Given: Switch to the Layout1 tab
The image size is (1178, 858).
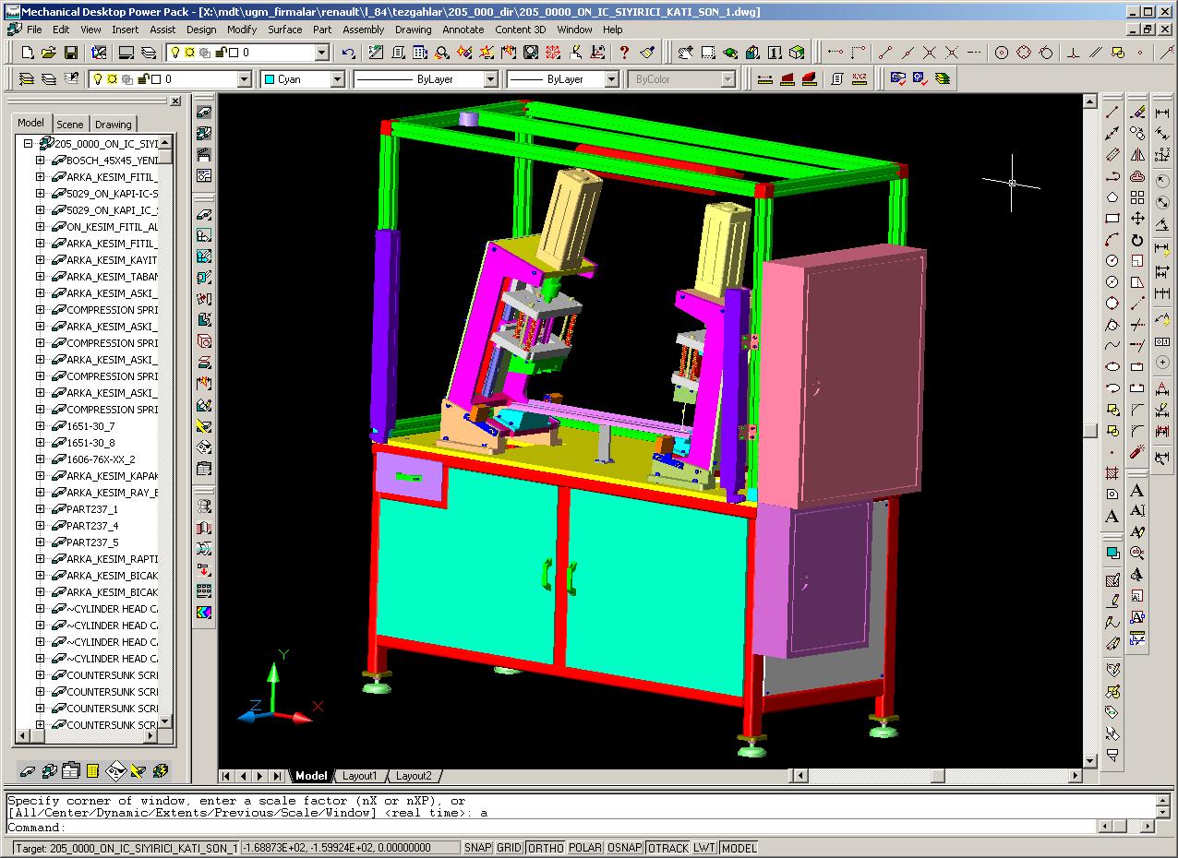Looking at the screenshot, I should click(360, 776).
